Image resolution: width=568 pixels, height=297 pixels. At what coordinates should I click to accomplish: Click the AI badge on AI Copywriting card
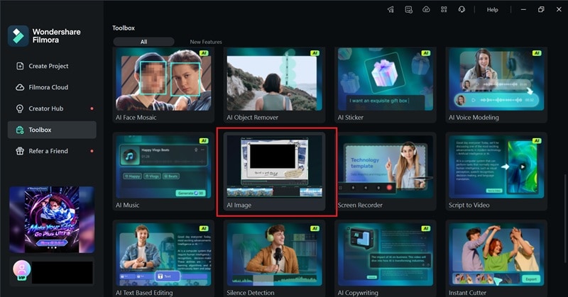(x=425, y=229)
